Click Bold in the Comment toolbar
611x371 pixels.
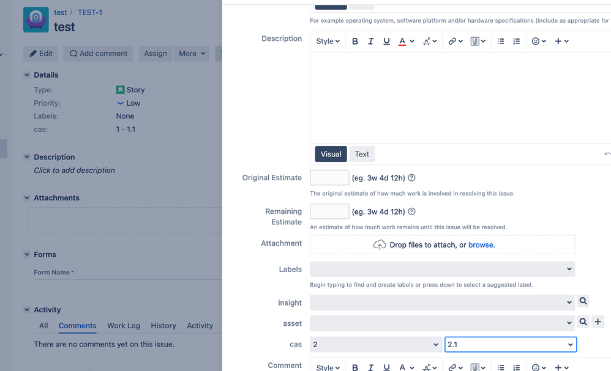click(x=354, y=367)
